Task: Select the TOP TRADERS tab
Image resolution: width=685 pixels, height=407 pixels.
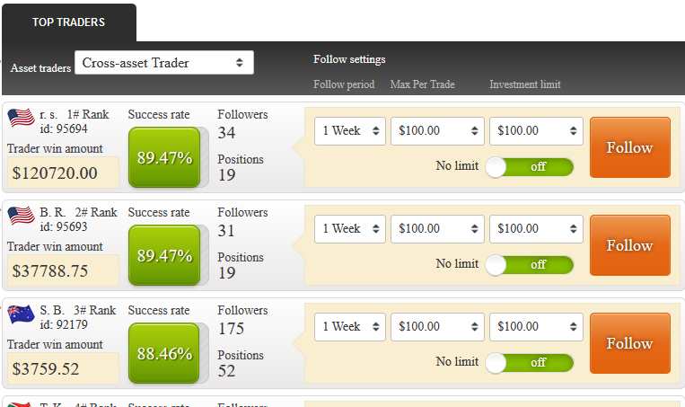Action: (68, 22)
